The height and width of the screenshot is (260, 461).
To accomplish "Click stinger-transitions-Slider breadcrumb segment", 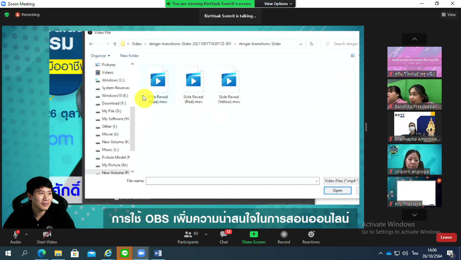I will [x=260, y=44].
